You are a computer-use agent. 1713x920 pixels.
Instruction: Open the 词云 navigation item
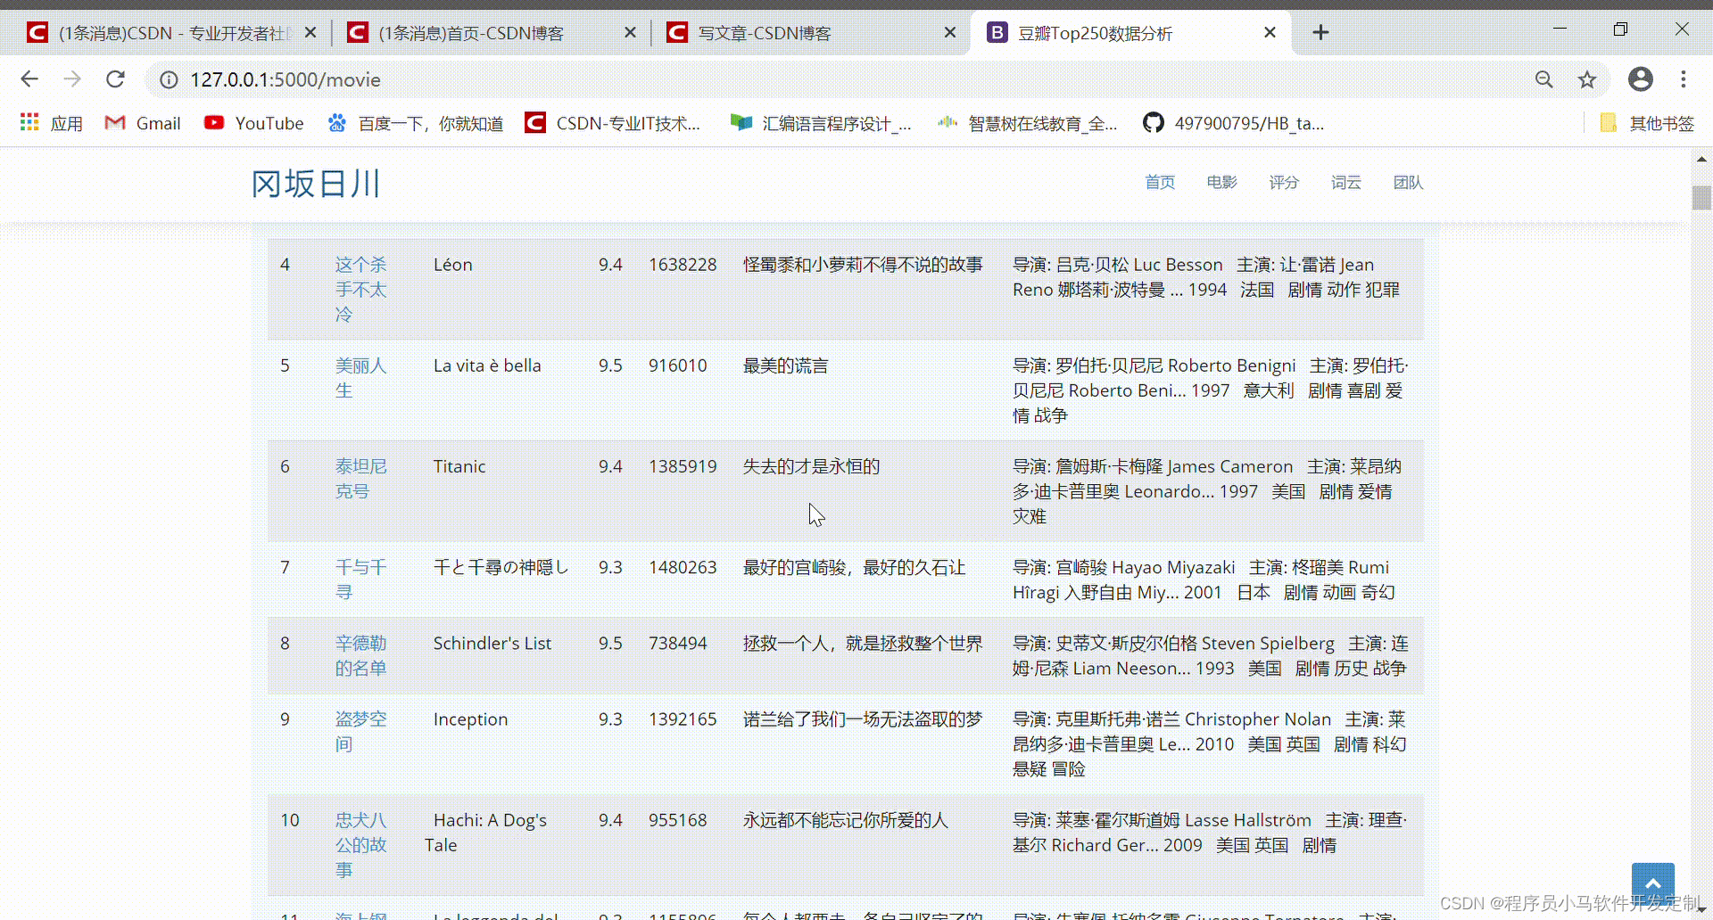1346,183
